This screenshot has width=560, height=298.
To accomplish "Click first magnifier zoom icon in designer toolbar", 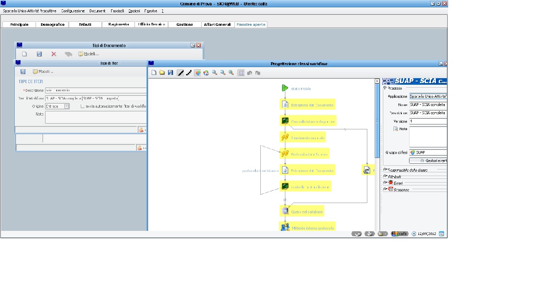I will coord(214,72).
